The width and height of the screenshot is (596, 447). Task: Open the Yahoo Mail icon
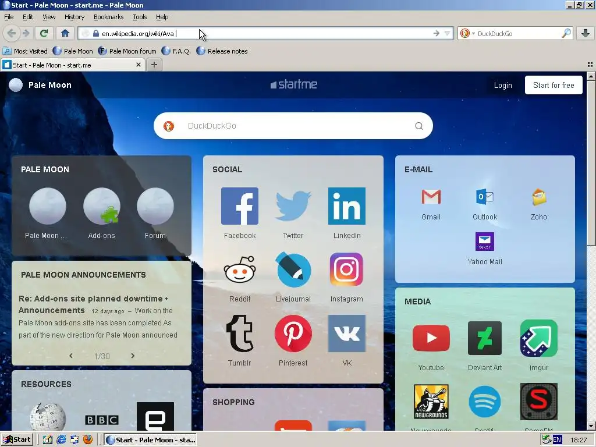(485, 242)
